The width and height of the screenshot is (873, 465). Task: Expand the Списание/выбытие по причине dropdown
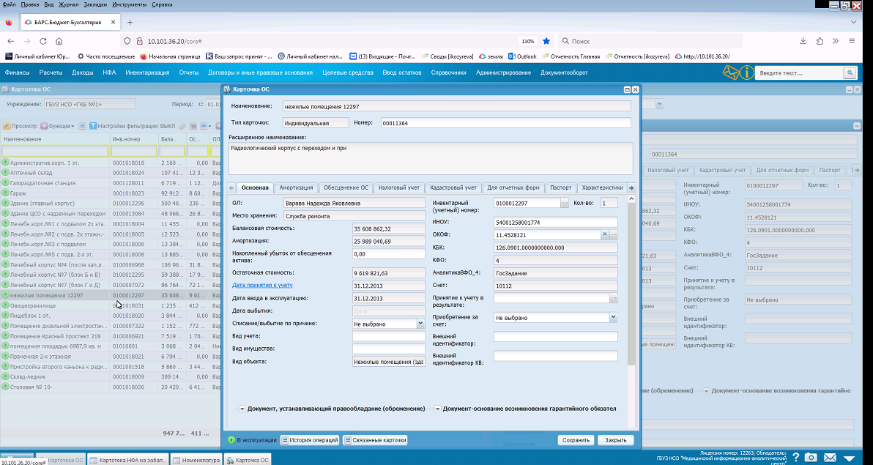[420, 324]
